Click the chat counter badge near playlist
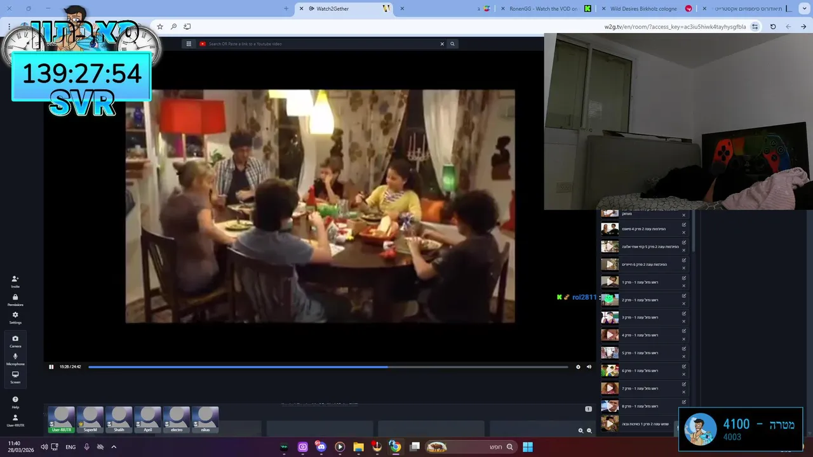 [588, 409]
